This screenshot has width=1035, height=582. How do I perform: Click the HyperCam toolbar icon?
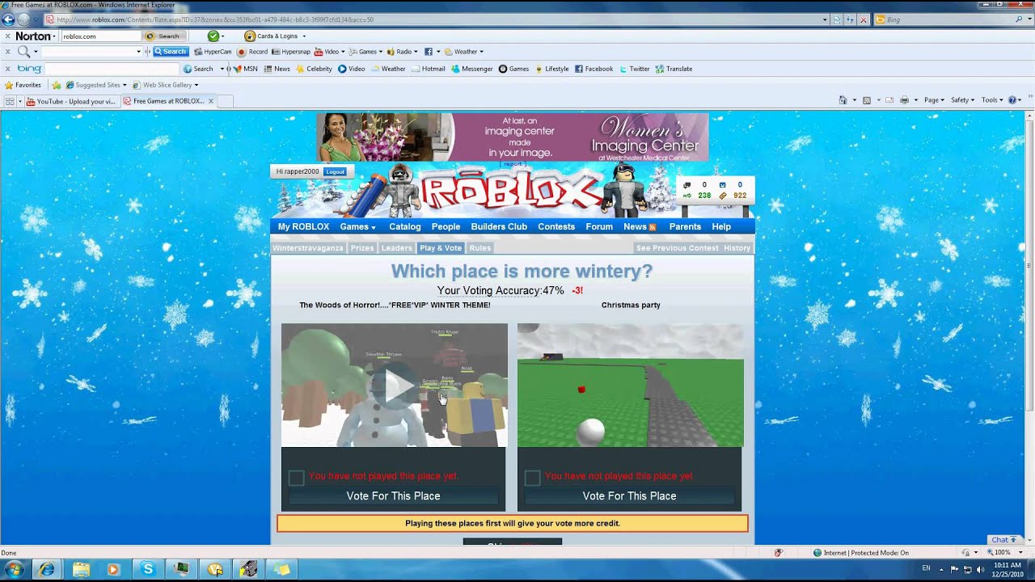tap(213, 52)
